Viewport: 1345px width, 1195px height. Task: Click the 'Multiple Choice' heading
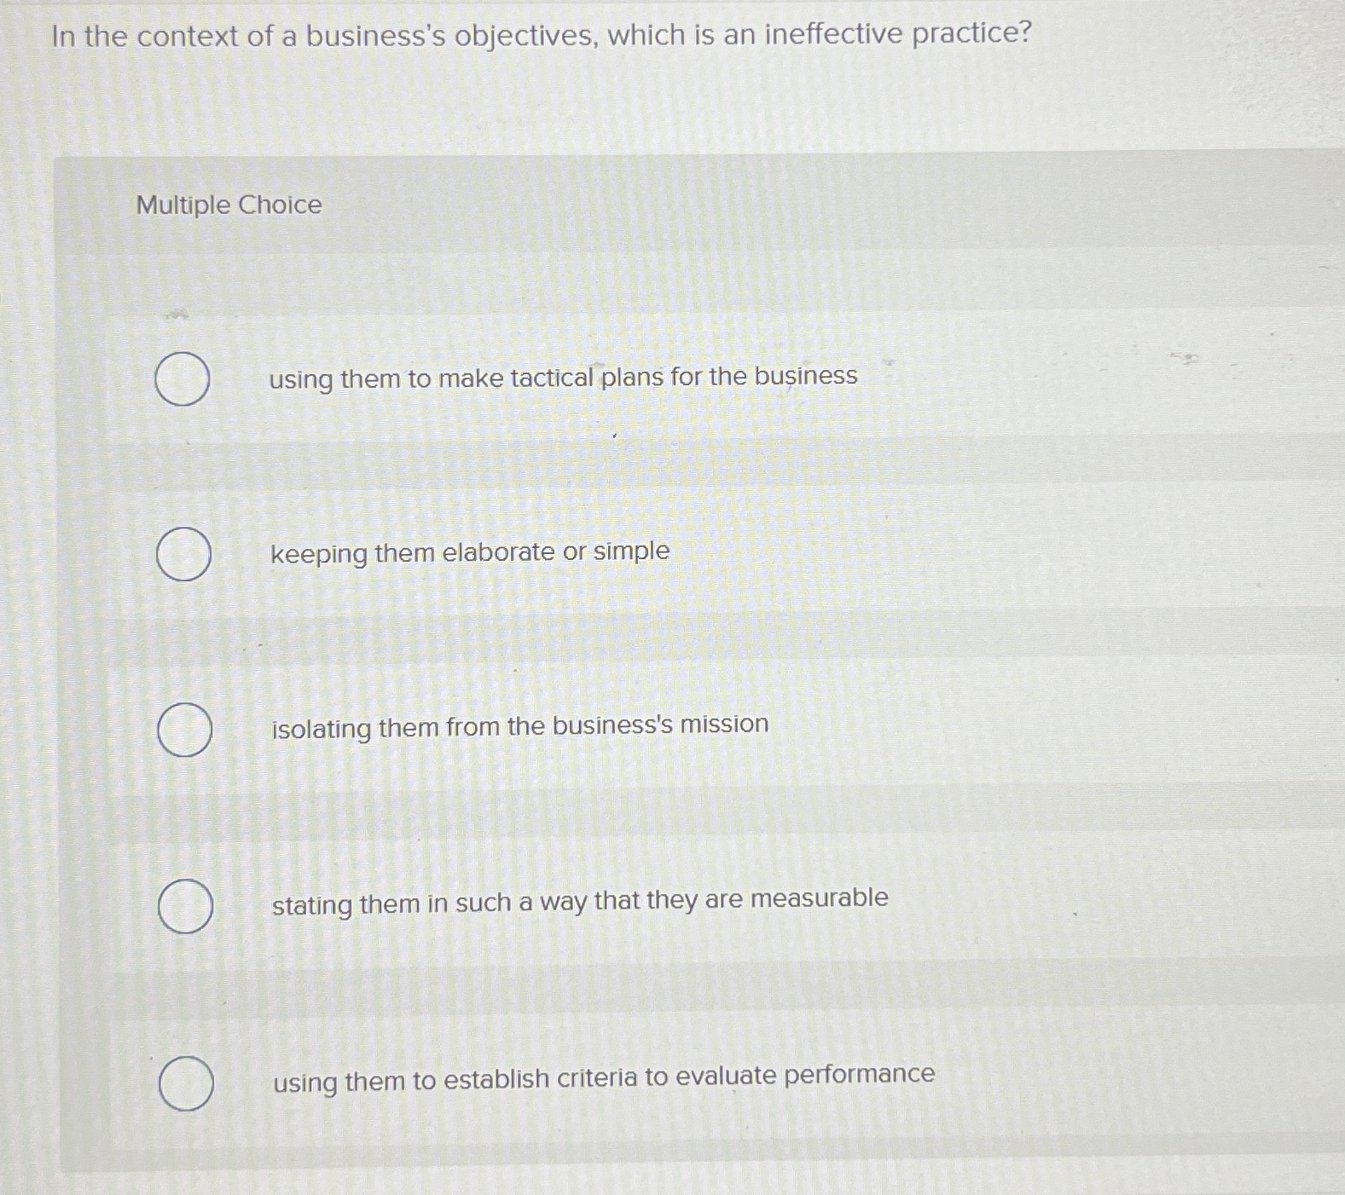(229, 205)
